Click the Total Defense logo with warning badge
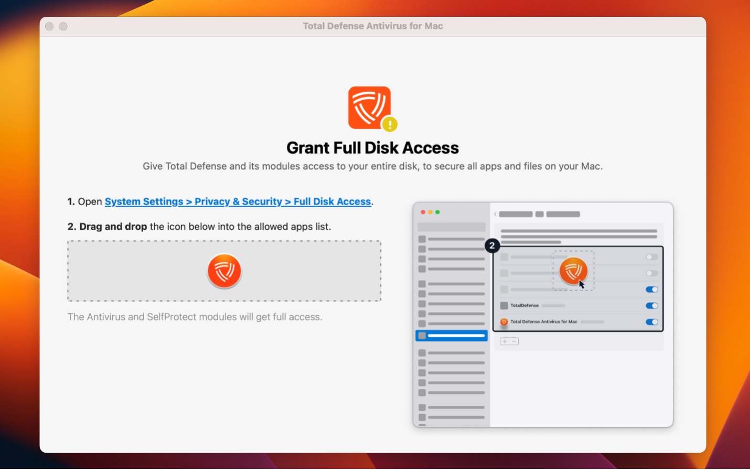The height and width of the screenshot is (471, 750). click(x=372, y=109)
